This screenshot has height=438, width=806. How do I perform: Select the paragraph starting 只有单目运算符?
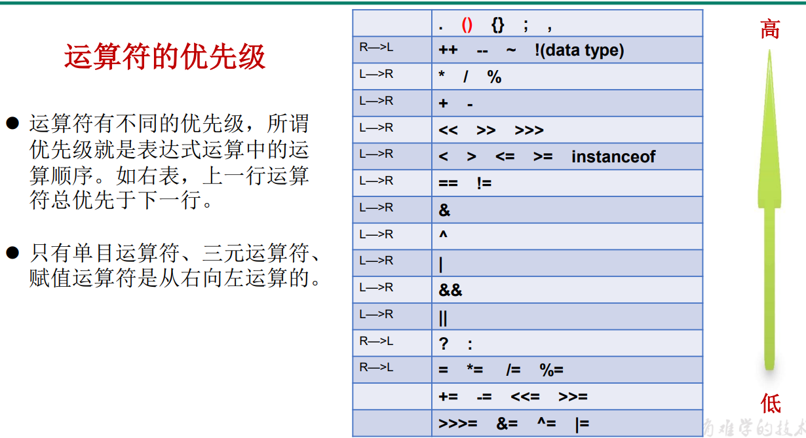click(176, 266)
